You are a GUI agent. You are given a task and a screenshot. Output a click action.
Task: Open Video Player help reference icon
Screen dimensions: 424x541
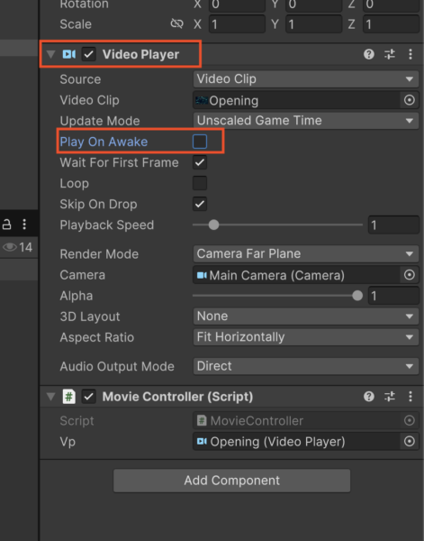[x=369, y=54]
